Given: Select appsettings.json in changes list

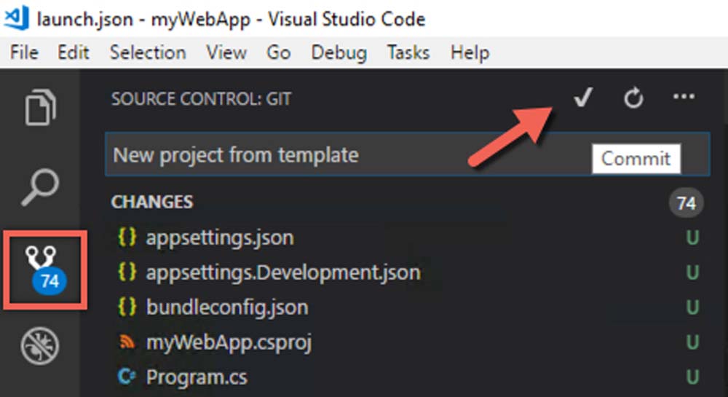Looking at the screenshot, I should pyautogui.click(x=220, y=237).
